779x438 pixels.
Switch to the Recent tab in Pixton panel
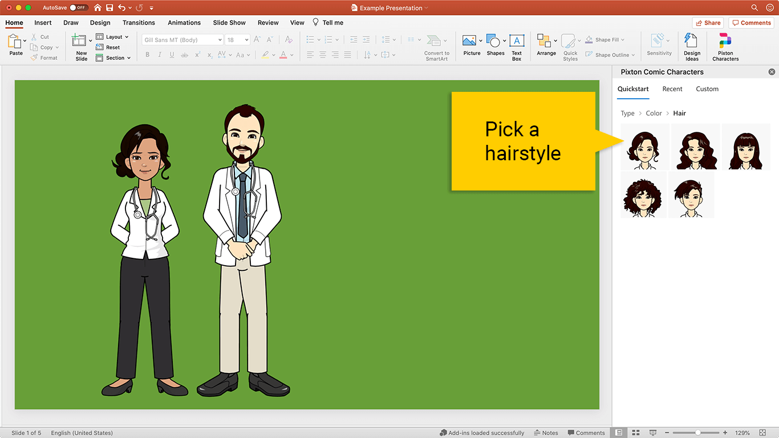pos(672,89)
